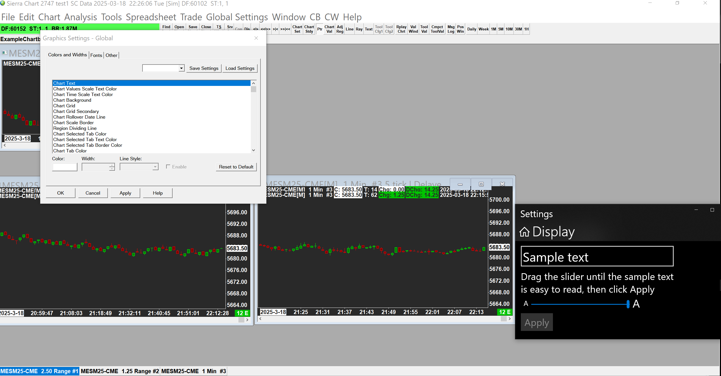Select Chart Background in the list
This screenshot has height=376, width=721.
click(x=72, y=100)
